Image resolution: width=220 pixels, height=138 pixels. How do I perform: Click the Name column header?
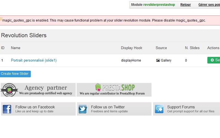pos(16,48)
